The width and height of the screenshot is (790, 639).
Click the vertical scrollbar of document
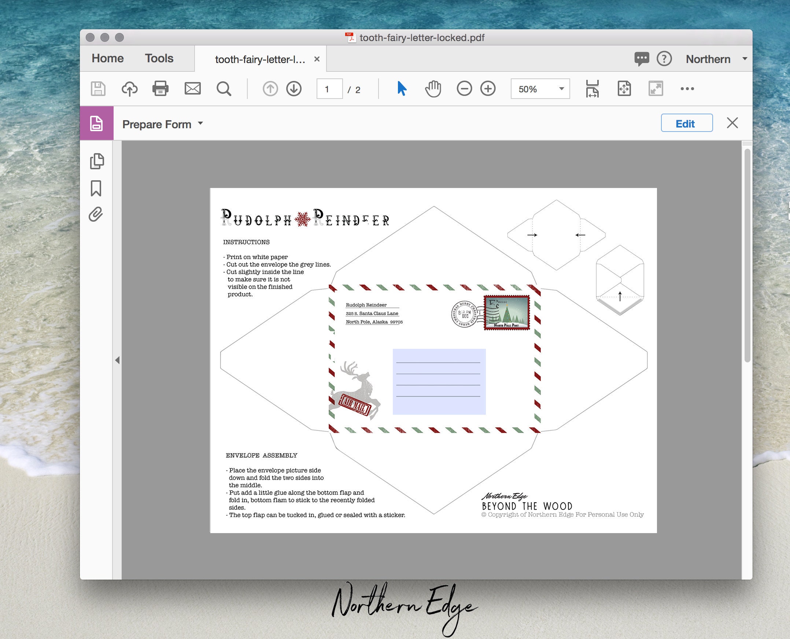[747, 255]
